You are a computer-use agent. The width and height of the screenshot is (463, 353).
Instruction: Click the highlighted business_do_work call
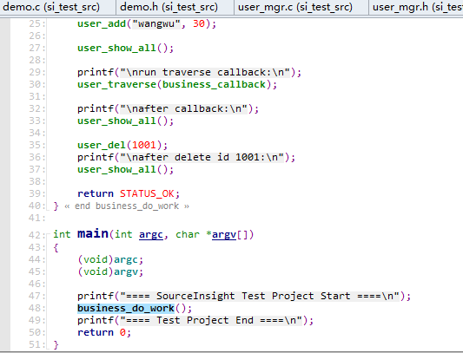click(x=126, y=309)
